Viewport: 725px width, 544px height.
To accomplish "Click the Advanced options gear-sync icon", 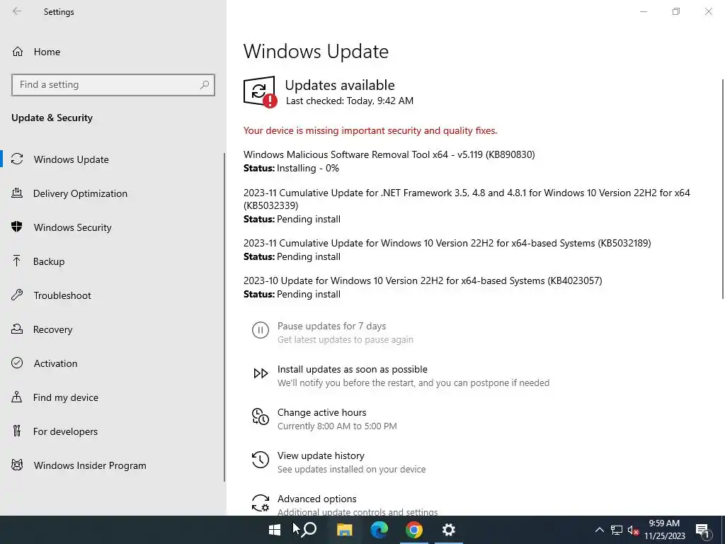I will [261, 503].
